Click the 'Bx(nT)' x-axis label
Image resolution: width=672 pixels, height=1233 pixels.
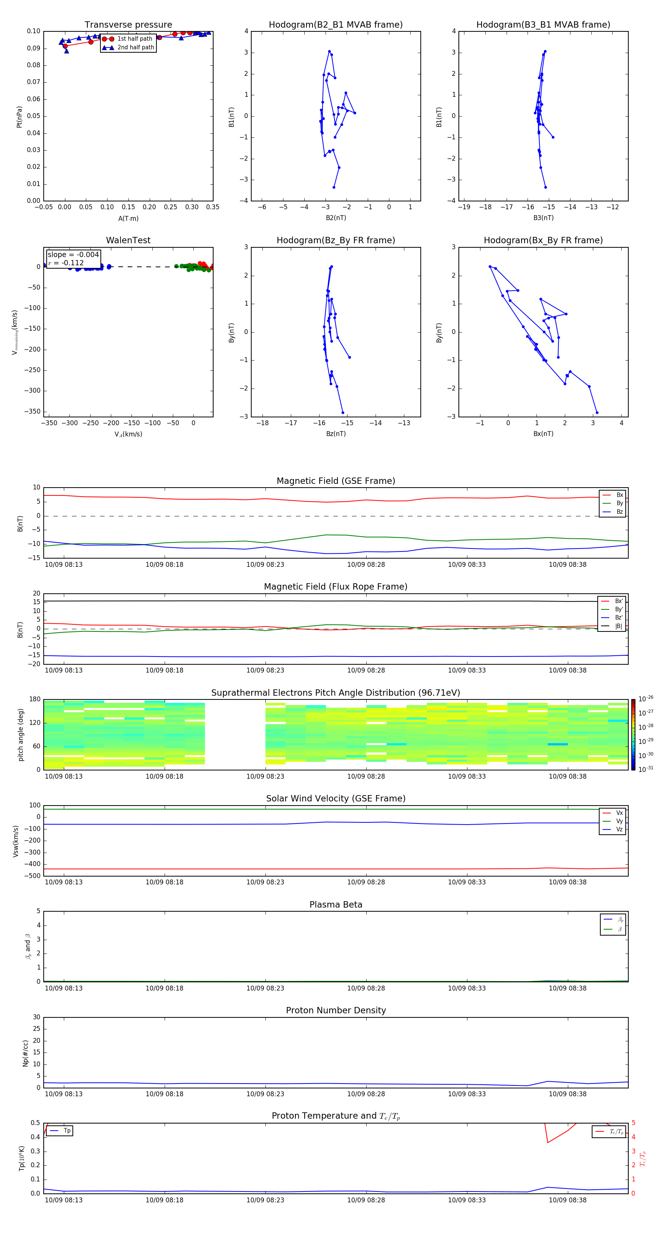pos(543,434)
